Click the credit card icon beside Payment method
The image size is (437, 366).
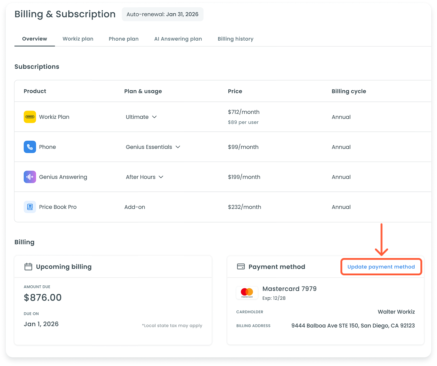point(241,267)
